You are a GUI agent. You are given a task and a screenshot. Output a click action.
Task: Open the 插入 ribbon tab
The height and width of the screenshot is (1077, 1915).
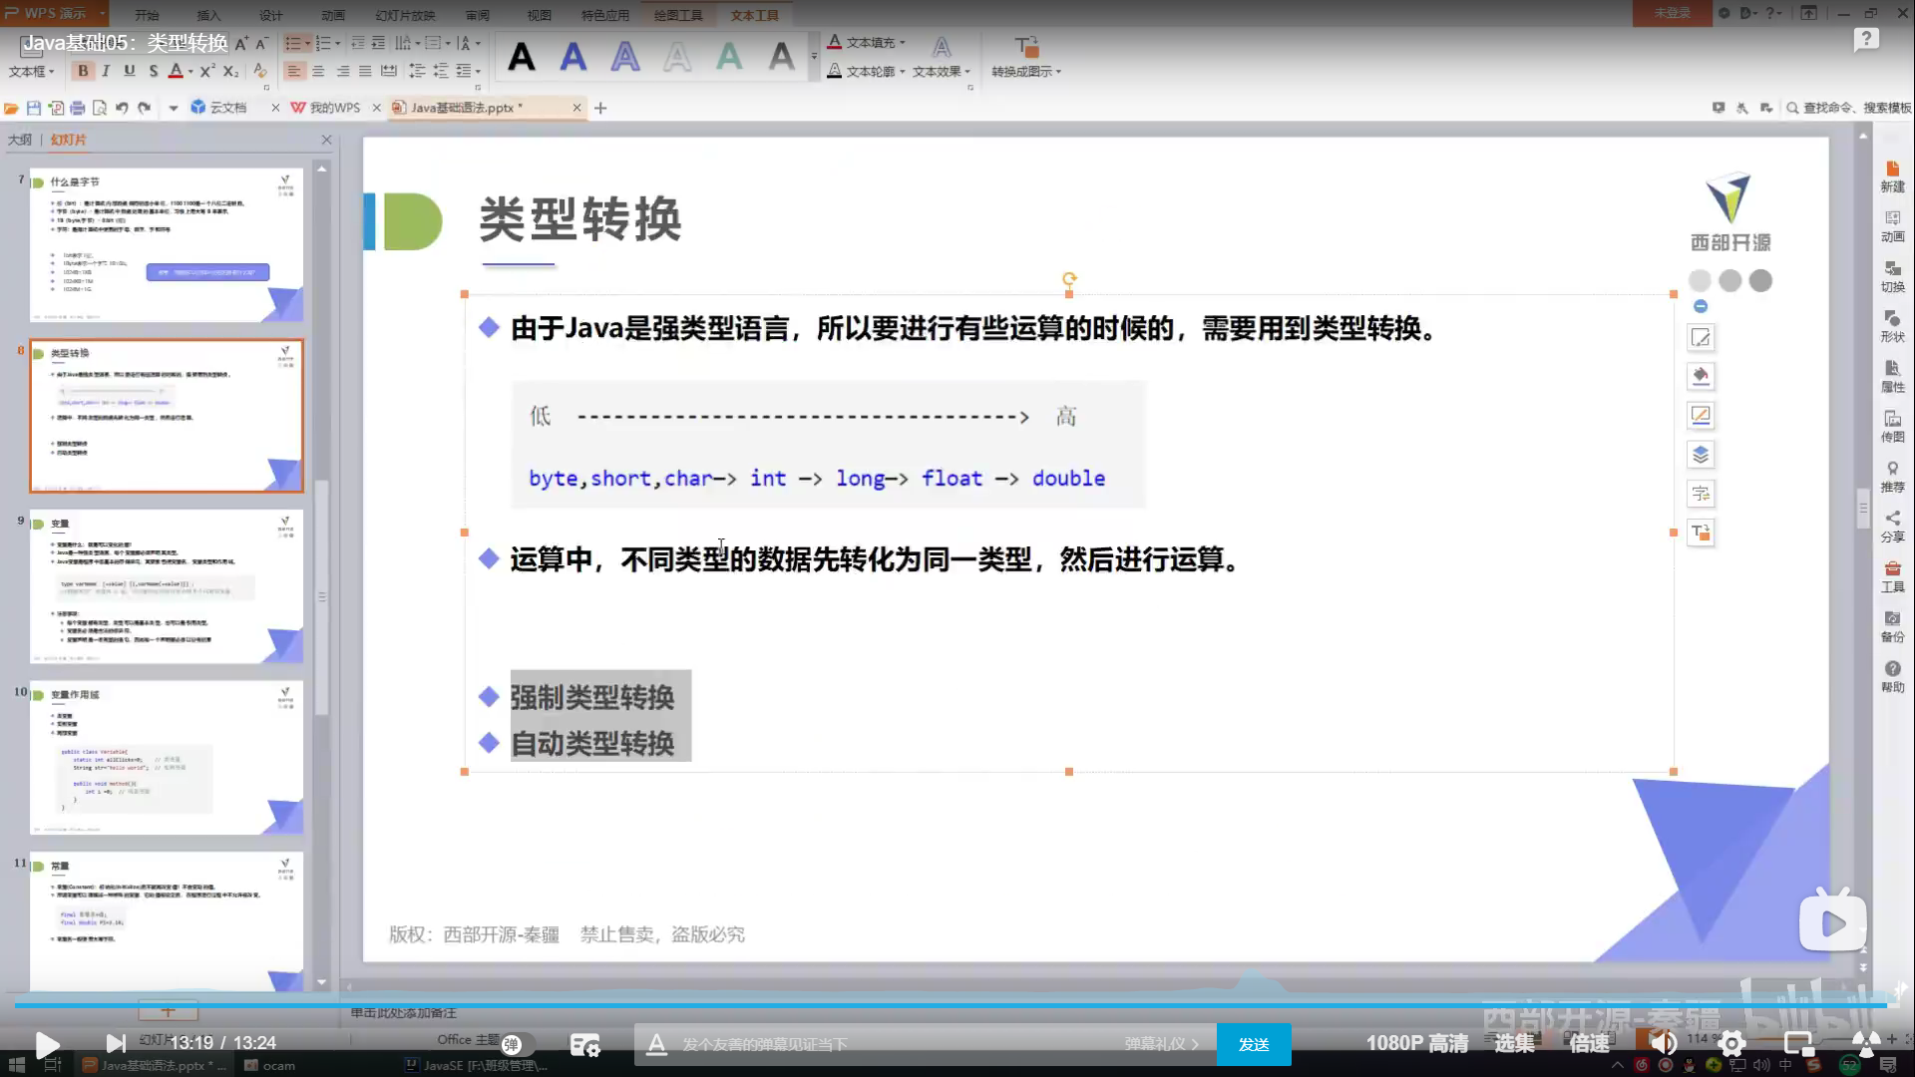pos(208,15)
